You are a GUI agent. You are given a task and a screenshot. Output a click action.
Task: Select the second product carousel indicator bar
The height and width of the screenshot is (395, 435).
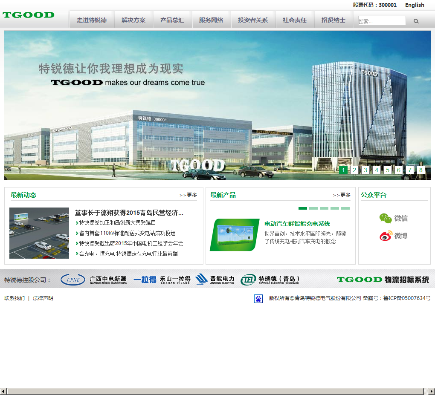tap(313, 208)
